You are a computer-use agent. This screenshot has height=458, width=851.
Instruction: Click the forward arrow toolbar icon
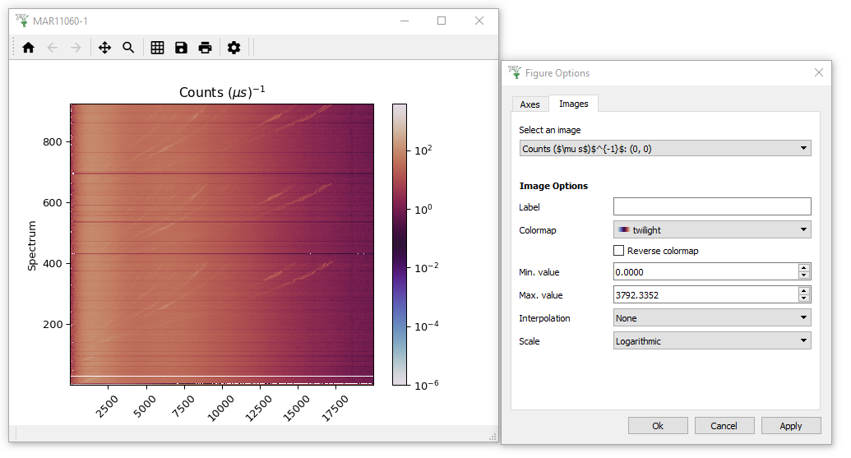[x=76, y=48]
